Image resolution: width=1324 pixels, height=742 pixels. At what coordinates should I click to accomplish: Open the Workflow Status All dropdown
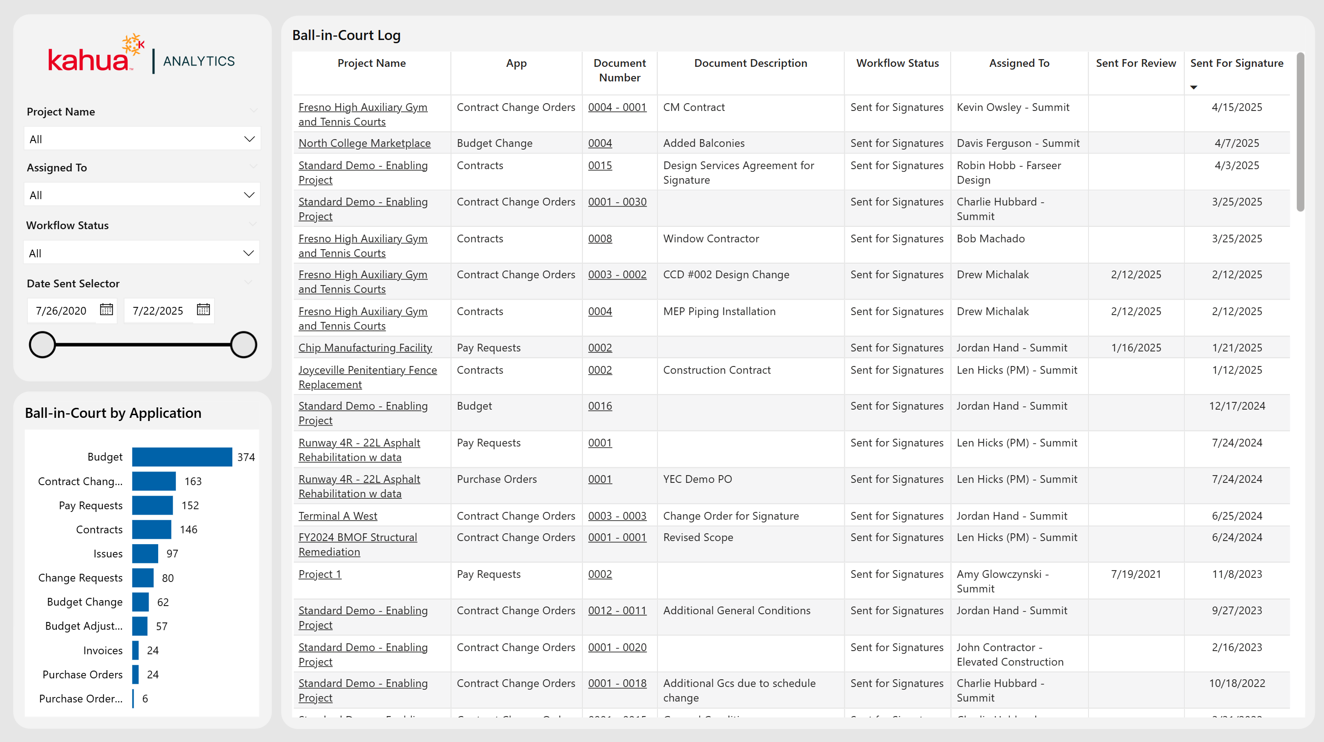[x=142, y=253]
